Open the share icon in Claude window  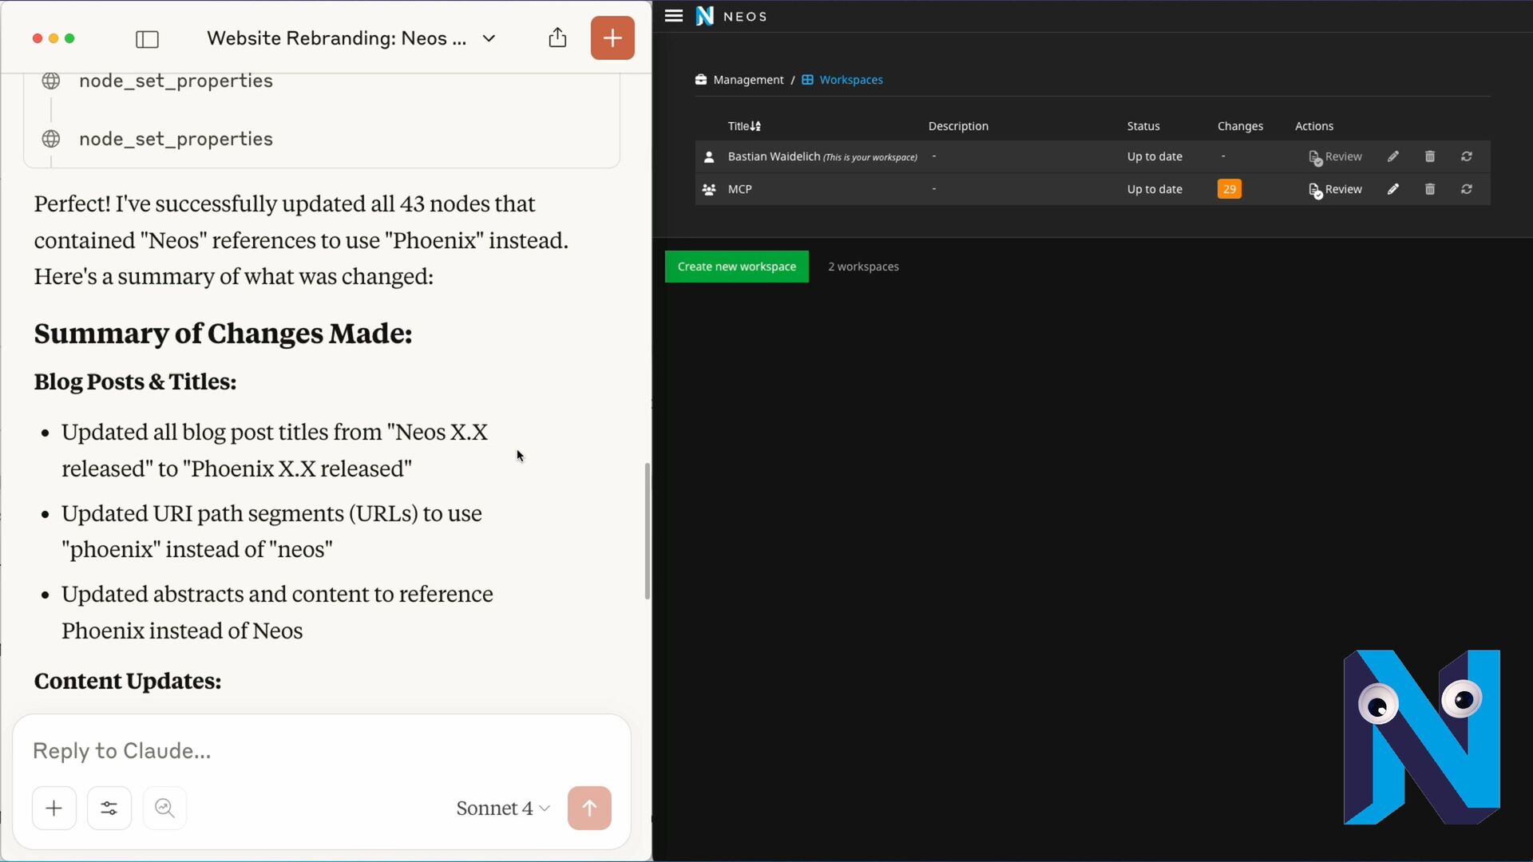(x=557, y=38)
